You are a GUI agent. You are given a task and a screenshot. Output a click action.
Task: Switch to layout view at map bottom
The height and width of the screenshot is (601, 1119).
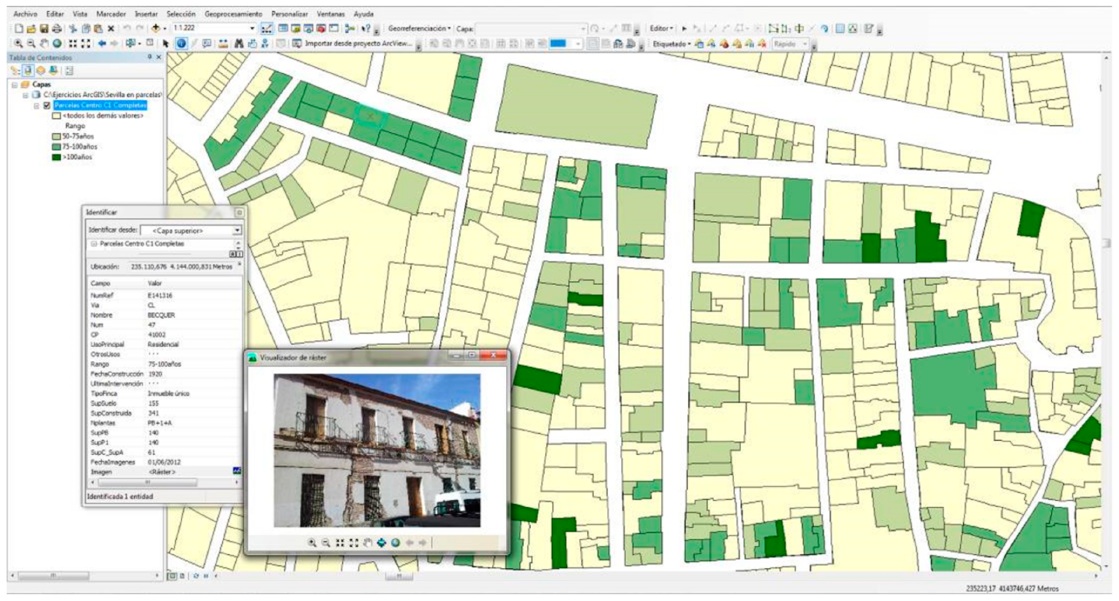point(182,576)
